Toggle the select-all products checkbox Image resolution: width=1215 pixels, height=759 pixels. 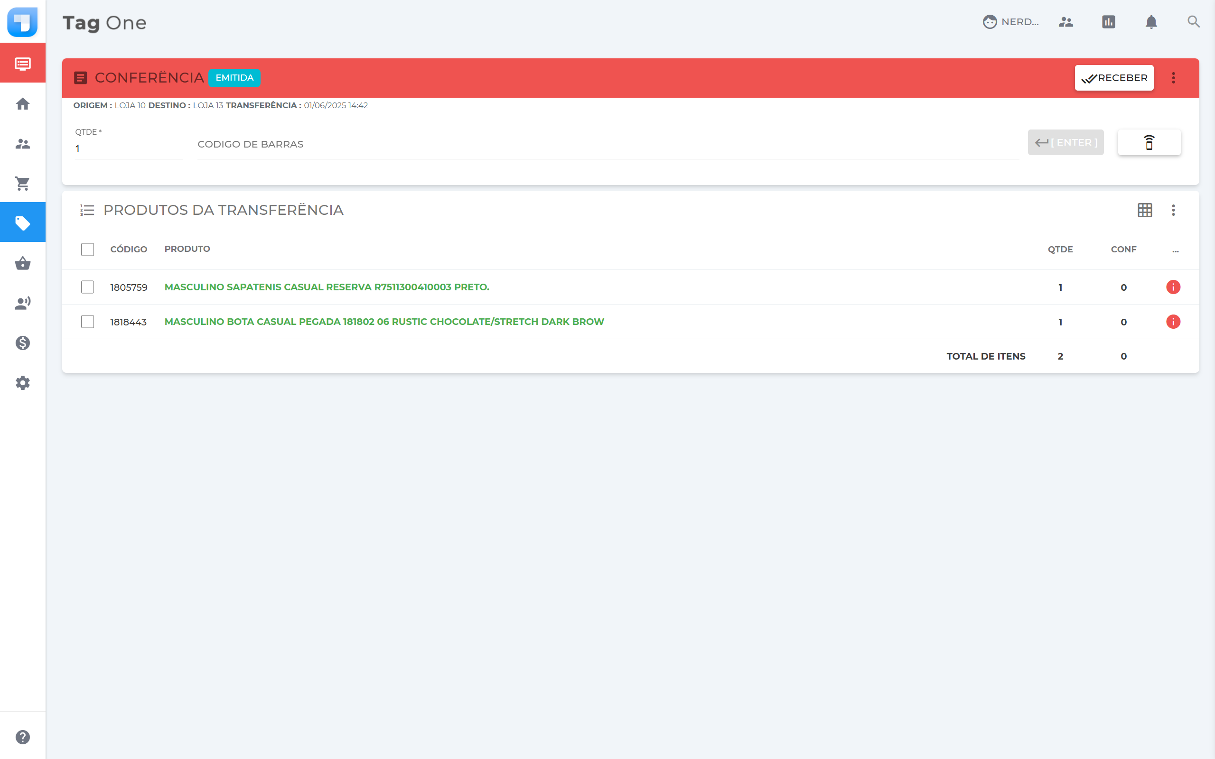tap(87, 250)
